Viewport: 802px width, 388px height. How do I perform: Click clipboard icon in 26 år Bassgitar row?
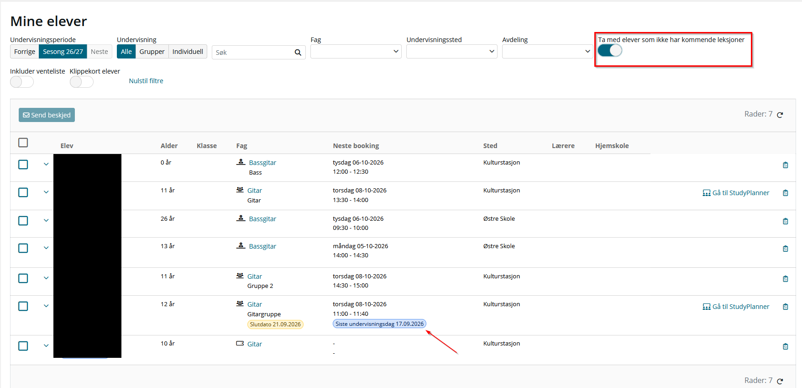(x=786, y=221)
